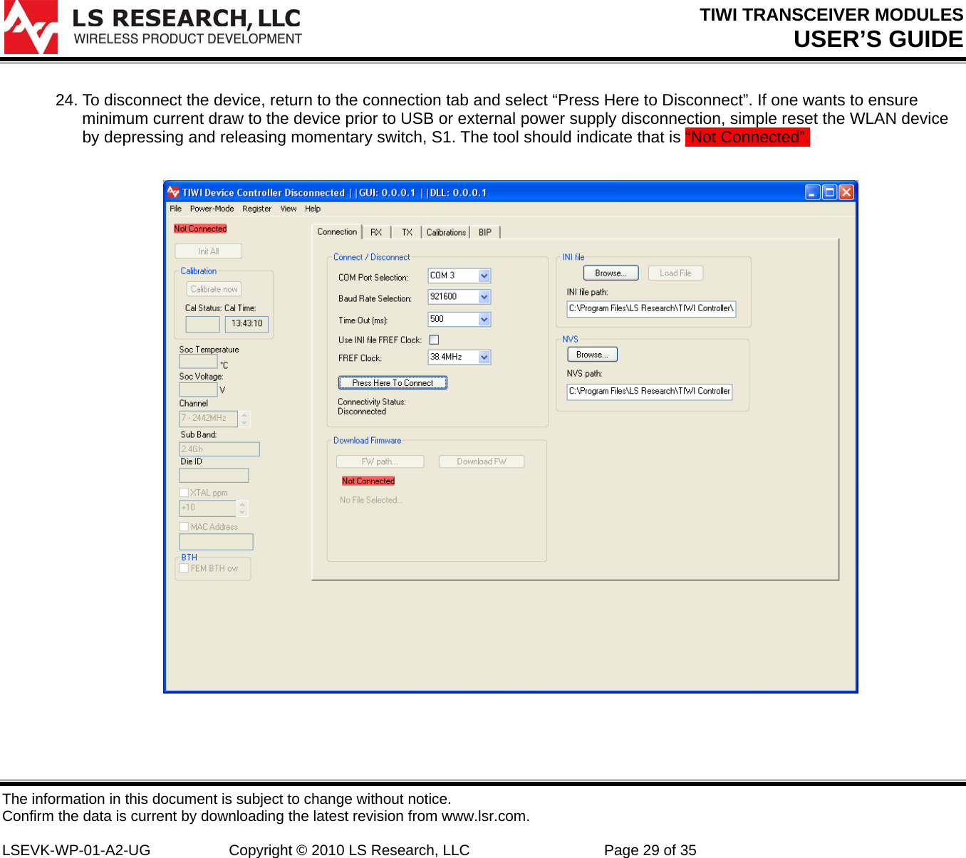
Task: Open the View menu
Action: coord(289,209)
